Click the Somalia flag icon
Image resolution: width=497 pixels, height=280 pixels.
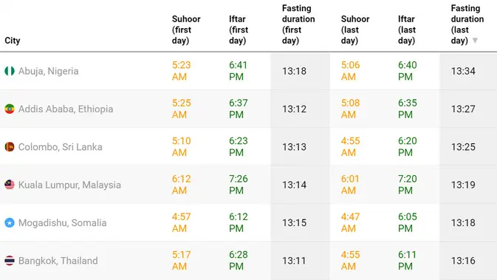tap(10, 222)
